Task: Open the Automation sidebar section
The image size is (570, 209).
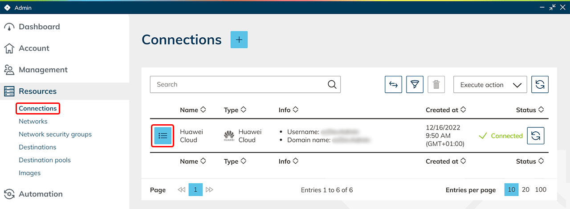Action: tap(41, 194)
